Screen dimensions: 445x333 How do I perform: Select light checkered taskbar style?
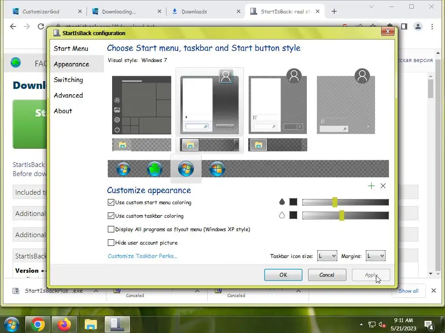(142, 145)
